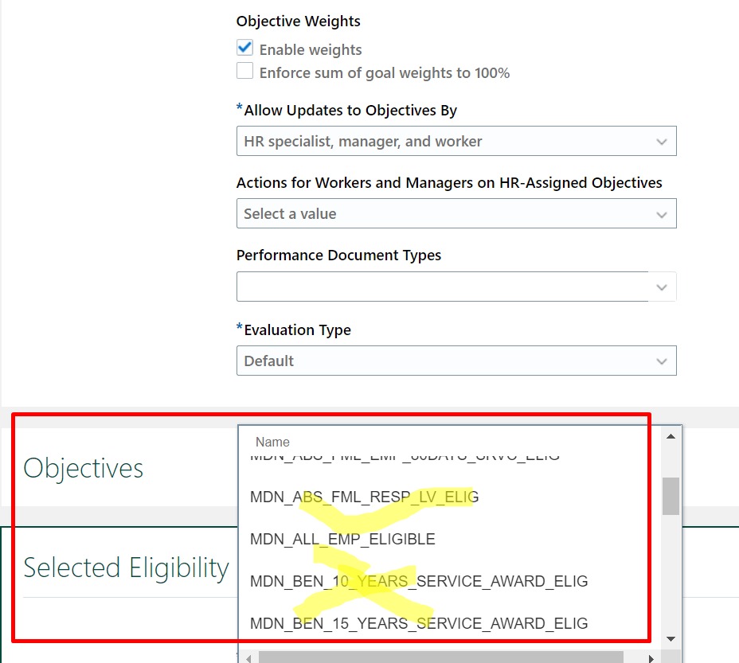Click scroll-down arrow on eligibility list

(x=671, y=638)
